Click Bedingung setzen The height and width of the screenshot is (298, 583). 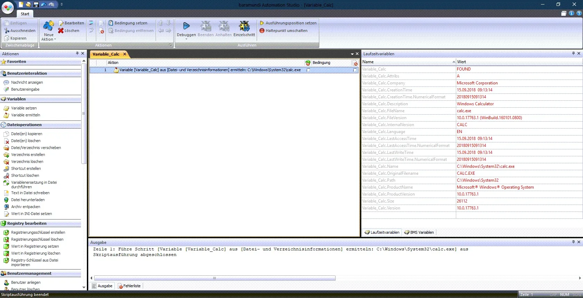[x=128, y=23]
